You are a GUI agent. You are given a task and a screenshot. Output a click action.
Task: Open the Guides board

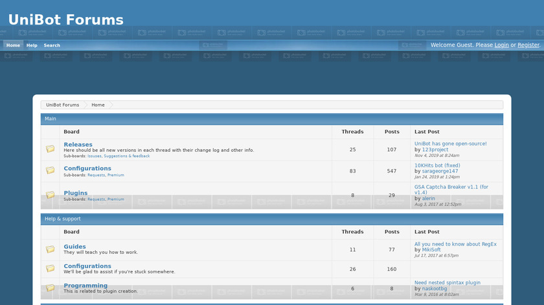pos(74,246)
